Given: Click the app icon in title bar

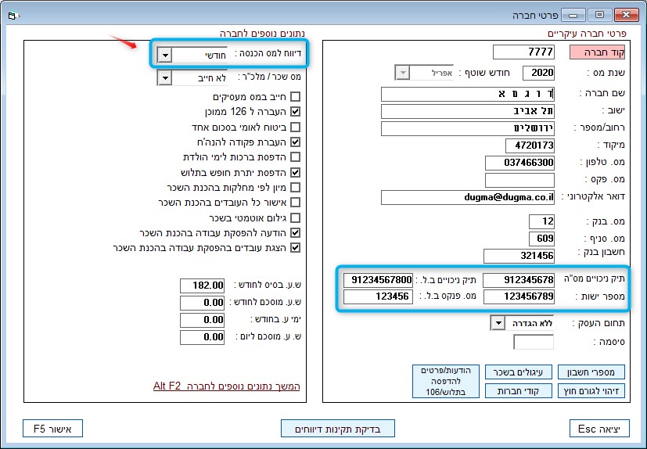Looking at the screenshot, I should (13, 16).
